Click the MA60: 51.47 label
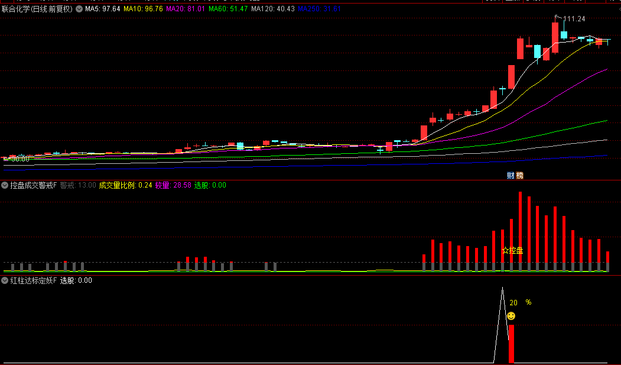The width and height of the screenshot is (621, 365). 228,9
